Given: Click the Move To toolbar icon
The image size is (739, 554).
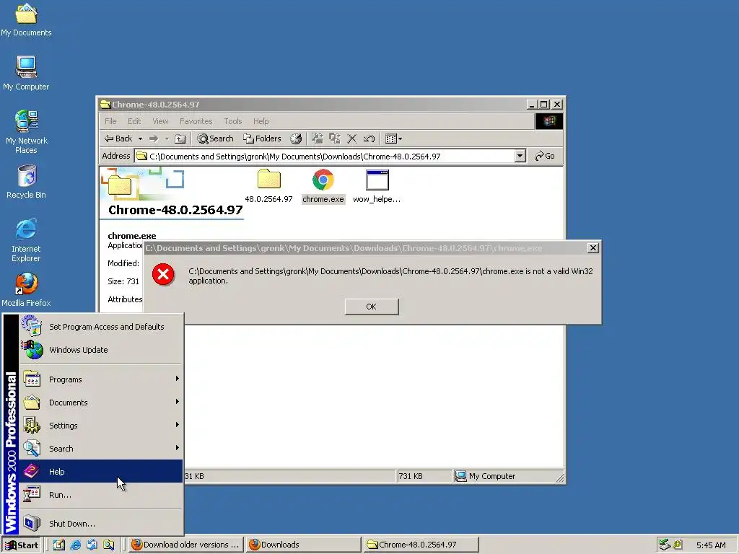Looking at the screenshot, I should point(318,138).
